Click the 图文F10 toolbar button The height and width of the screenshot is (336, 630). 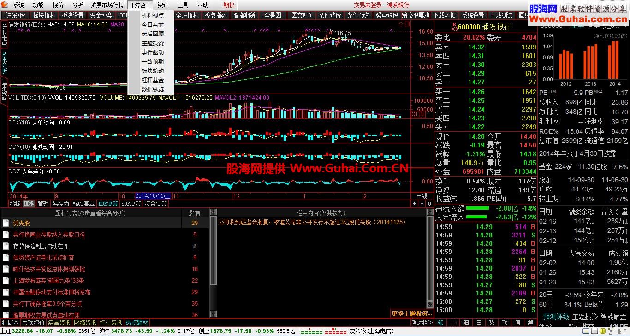[302, 15]
